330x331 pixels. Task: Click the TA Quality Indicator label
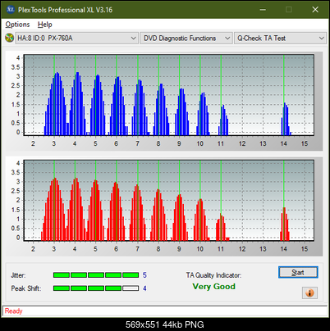pos(213,275)
